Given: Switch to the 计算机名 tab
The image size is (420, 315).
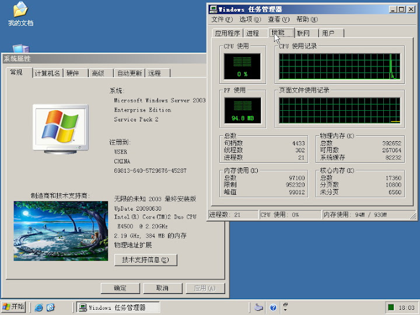Looking at the screenshot, I should pyautogui.click(x=48, y=73).
